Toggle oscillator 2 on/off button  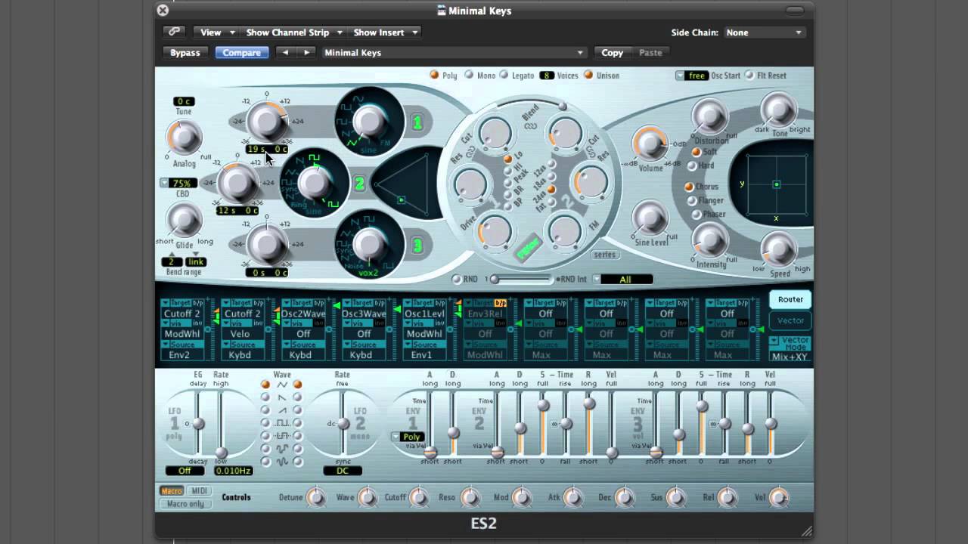tap(359, 184)
